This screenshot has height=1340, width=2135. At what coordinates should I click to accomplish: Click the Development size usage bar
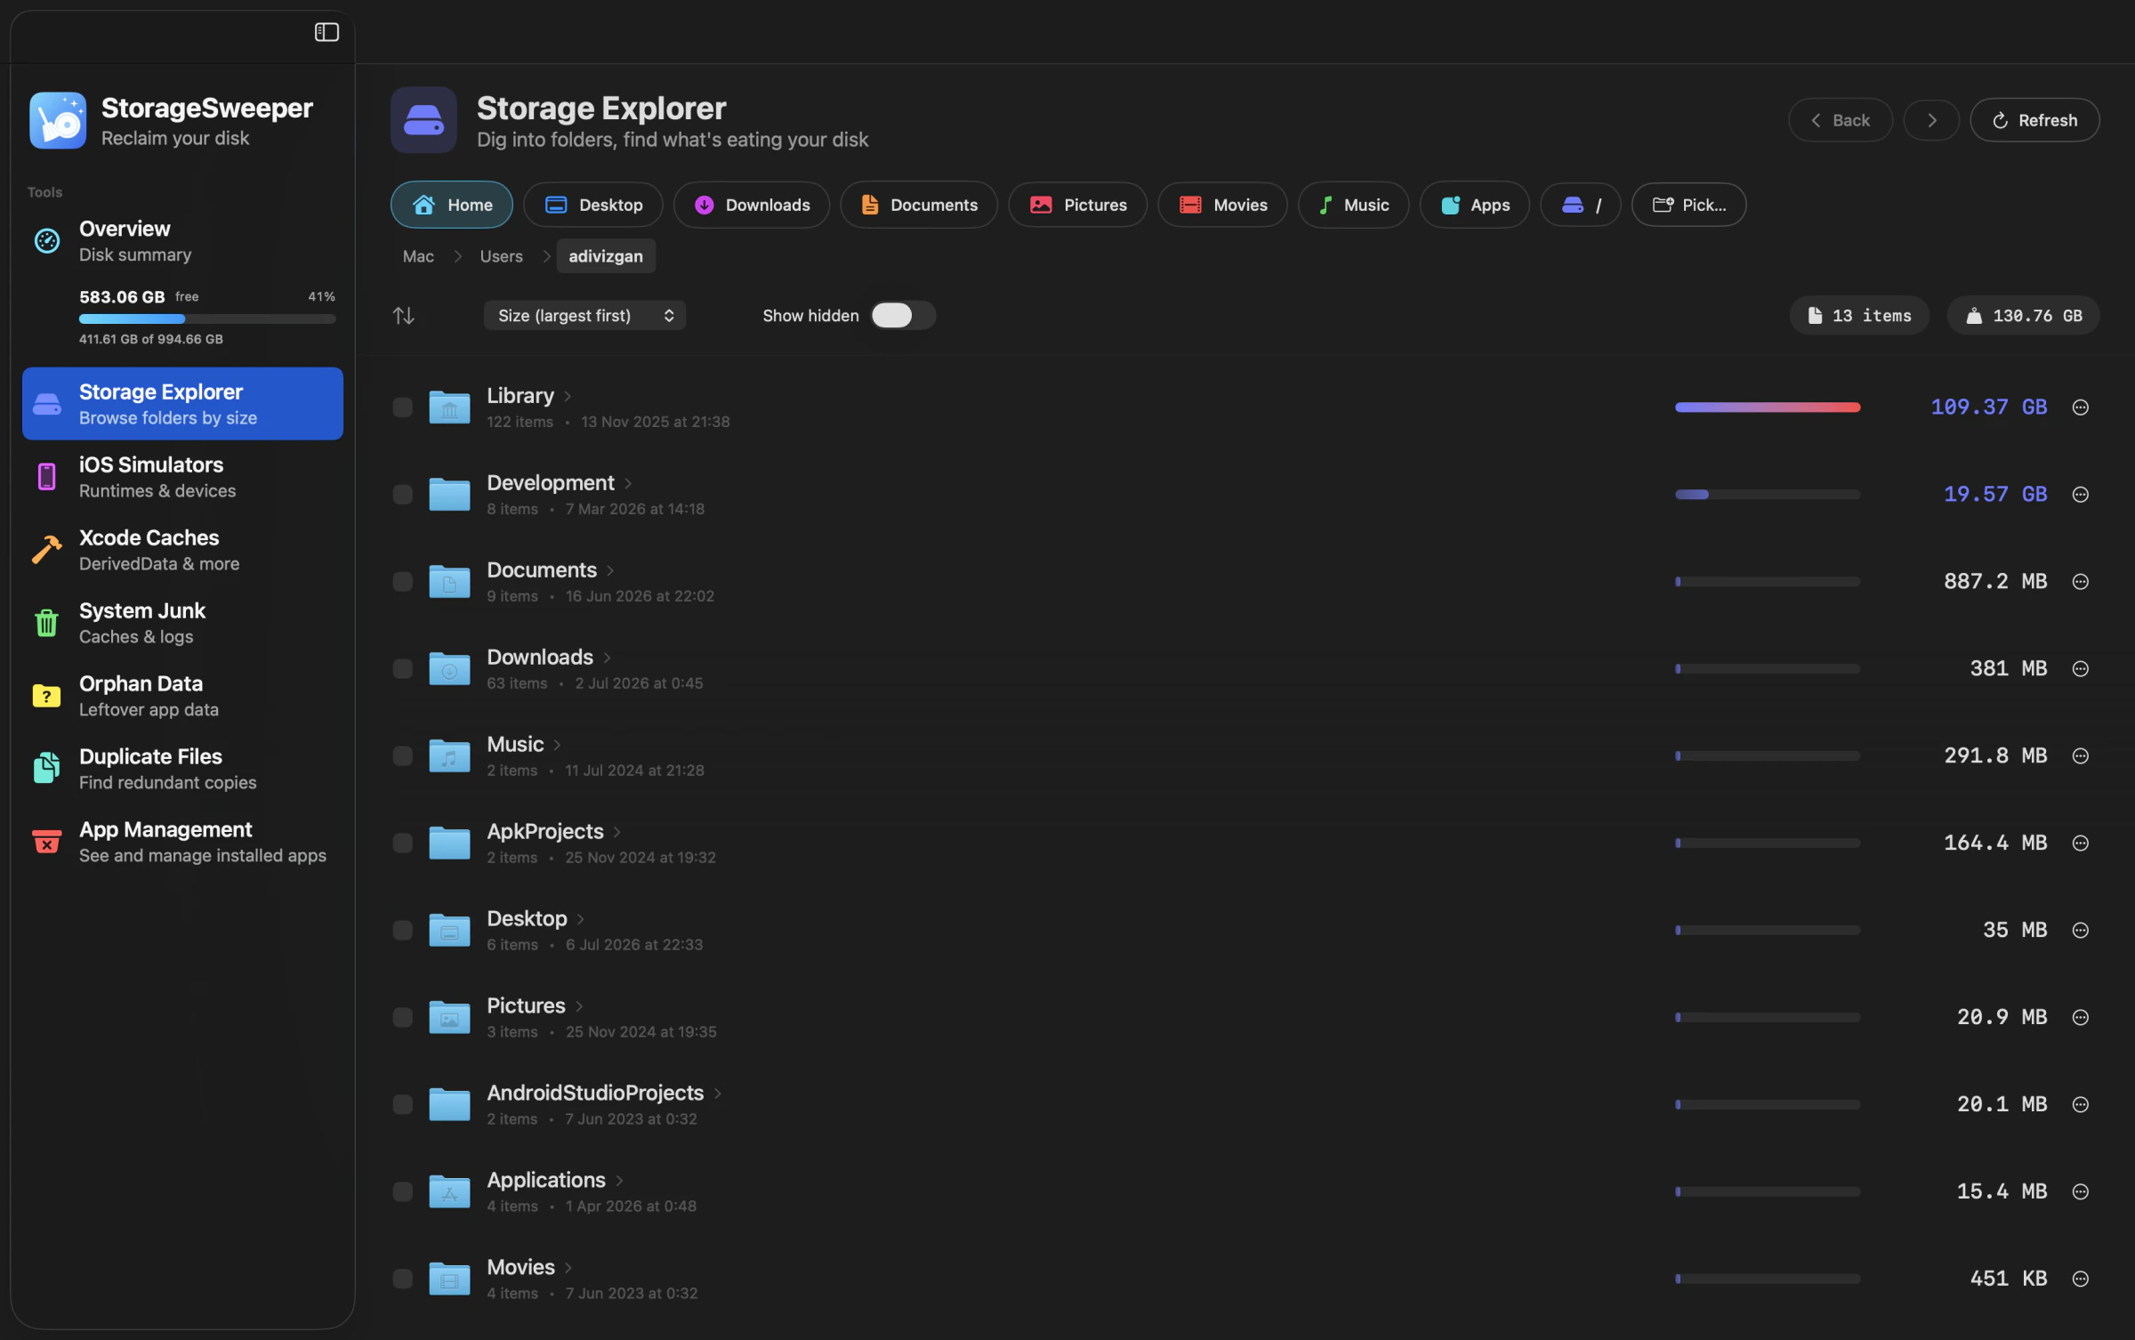coord(1768,495)
